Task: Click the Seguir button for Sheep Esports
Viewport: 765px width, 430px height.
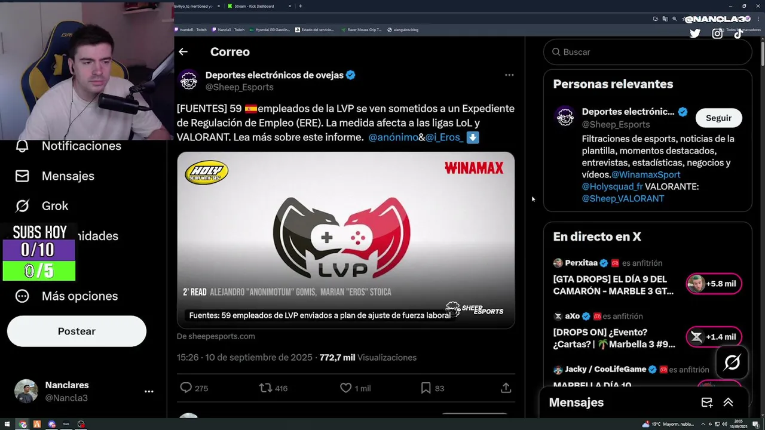Action: [718, 118]
